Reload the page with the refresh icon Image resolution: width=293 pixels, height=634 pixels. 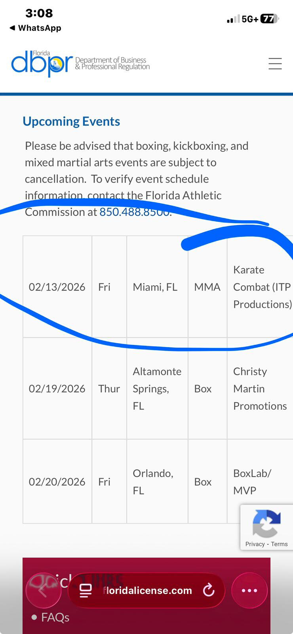(209, 590)
